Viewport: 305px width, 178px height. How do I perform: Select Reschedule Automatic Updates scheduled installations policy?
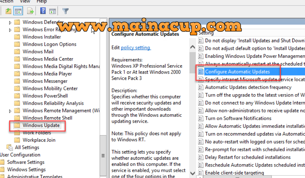coord(255,165)
